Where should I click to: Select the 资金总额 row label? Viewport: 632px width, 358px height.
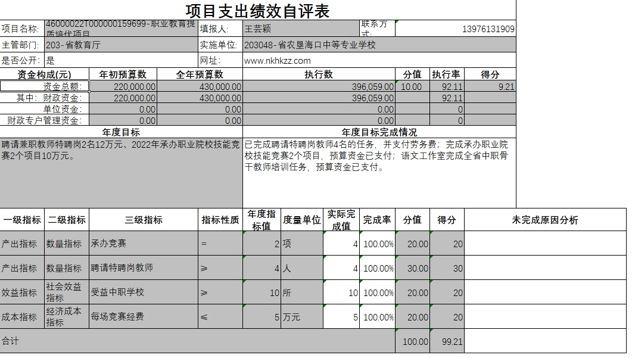pyautogui.click(x=44, y=87)
